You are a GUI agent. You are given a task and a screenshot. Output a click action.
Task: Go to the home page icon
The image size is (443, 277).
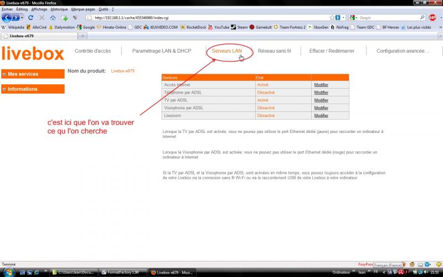pos(53,18)
